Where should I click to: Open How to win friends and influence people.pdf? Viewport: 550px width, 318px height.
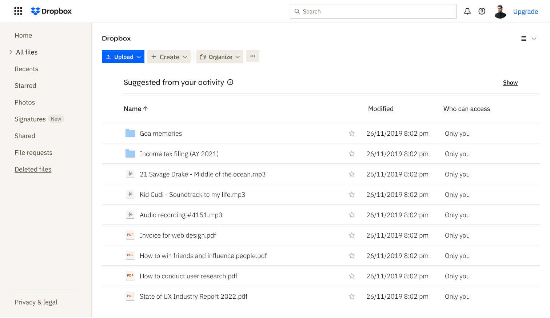click(203, 255)
